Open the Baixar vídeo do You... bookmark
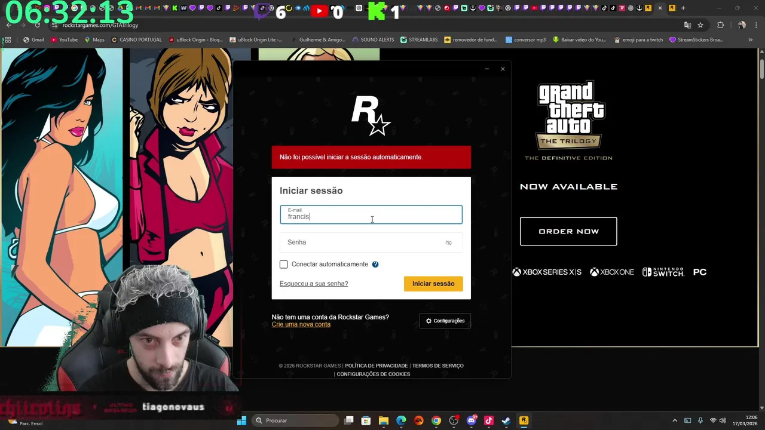The image size is (765, 430). [579, 40]
